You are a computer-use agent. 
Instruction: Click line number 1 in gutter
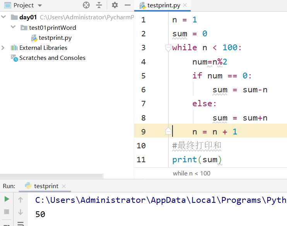143,20
